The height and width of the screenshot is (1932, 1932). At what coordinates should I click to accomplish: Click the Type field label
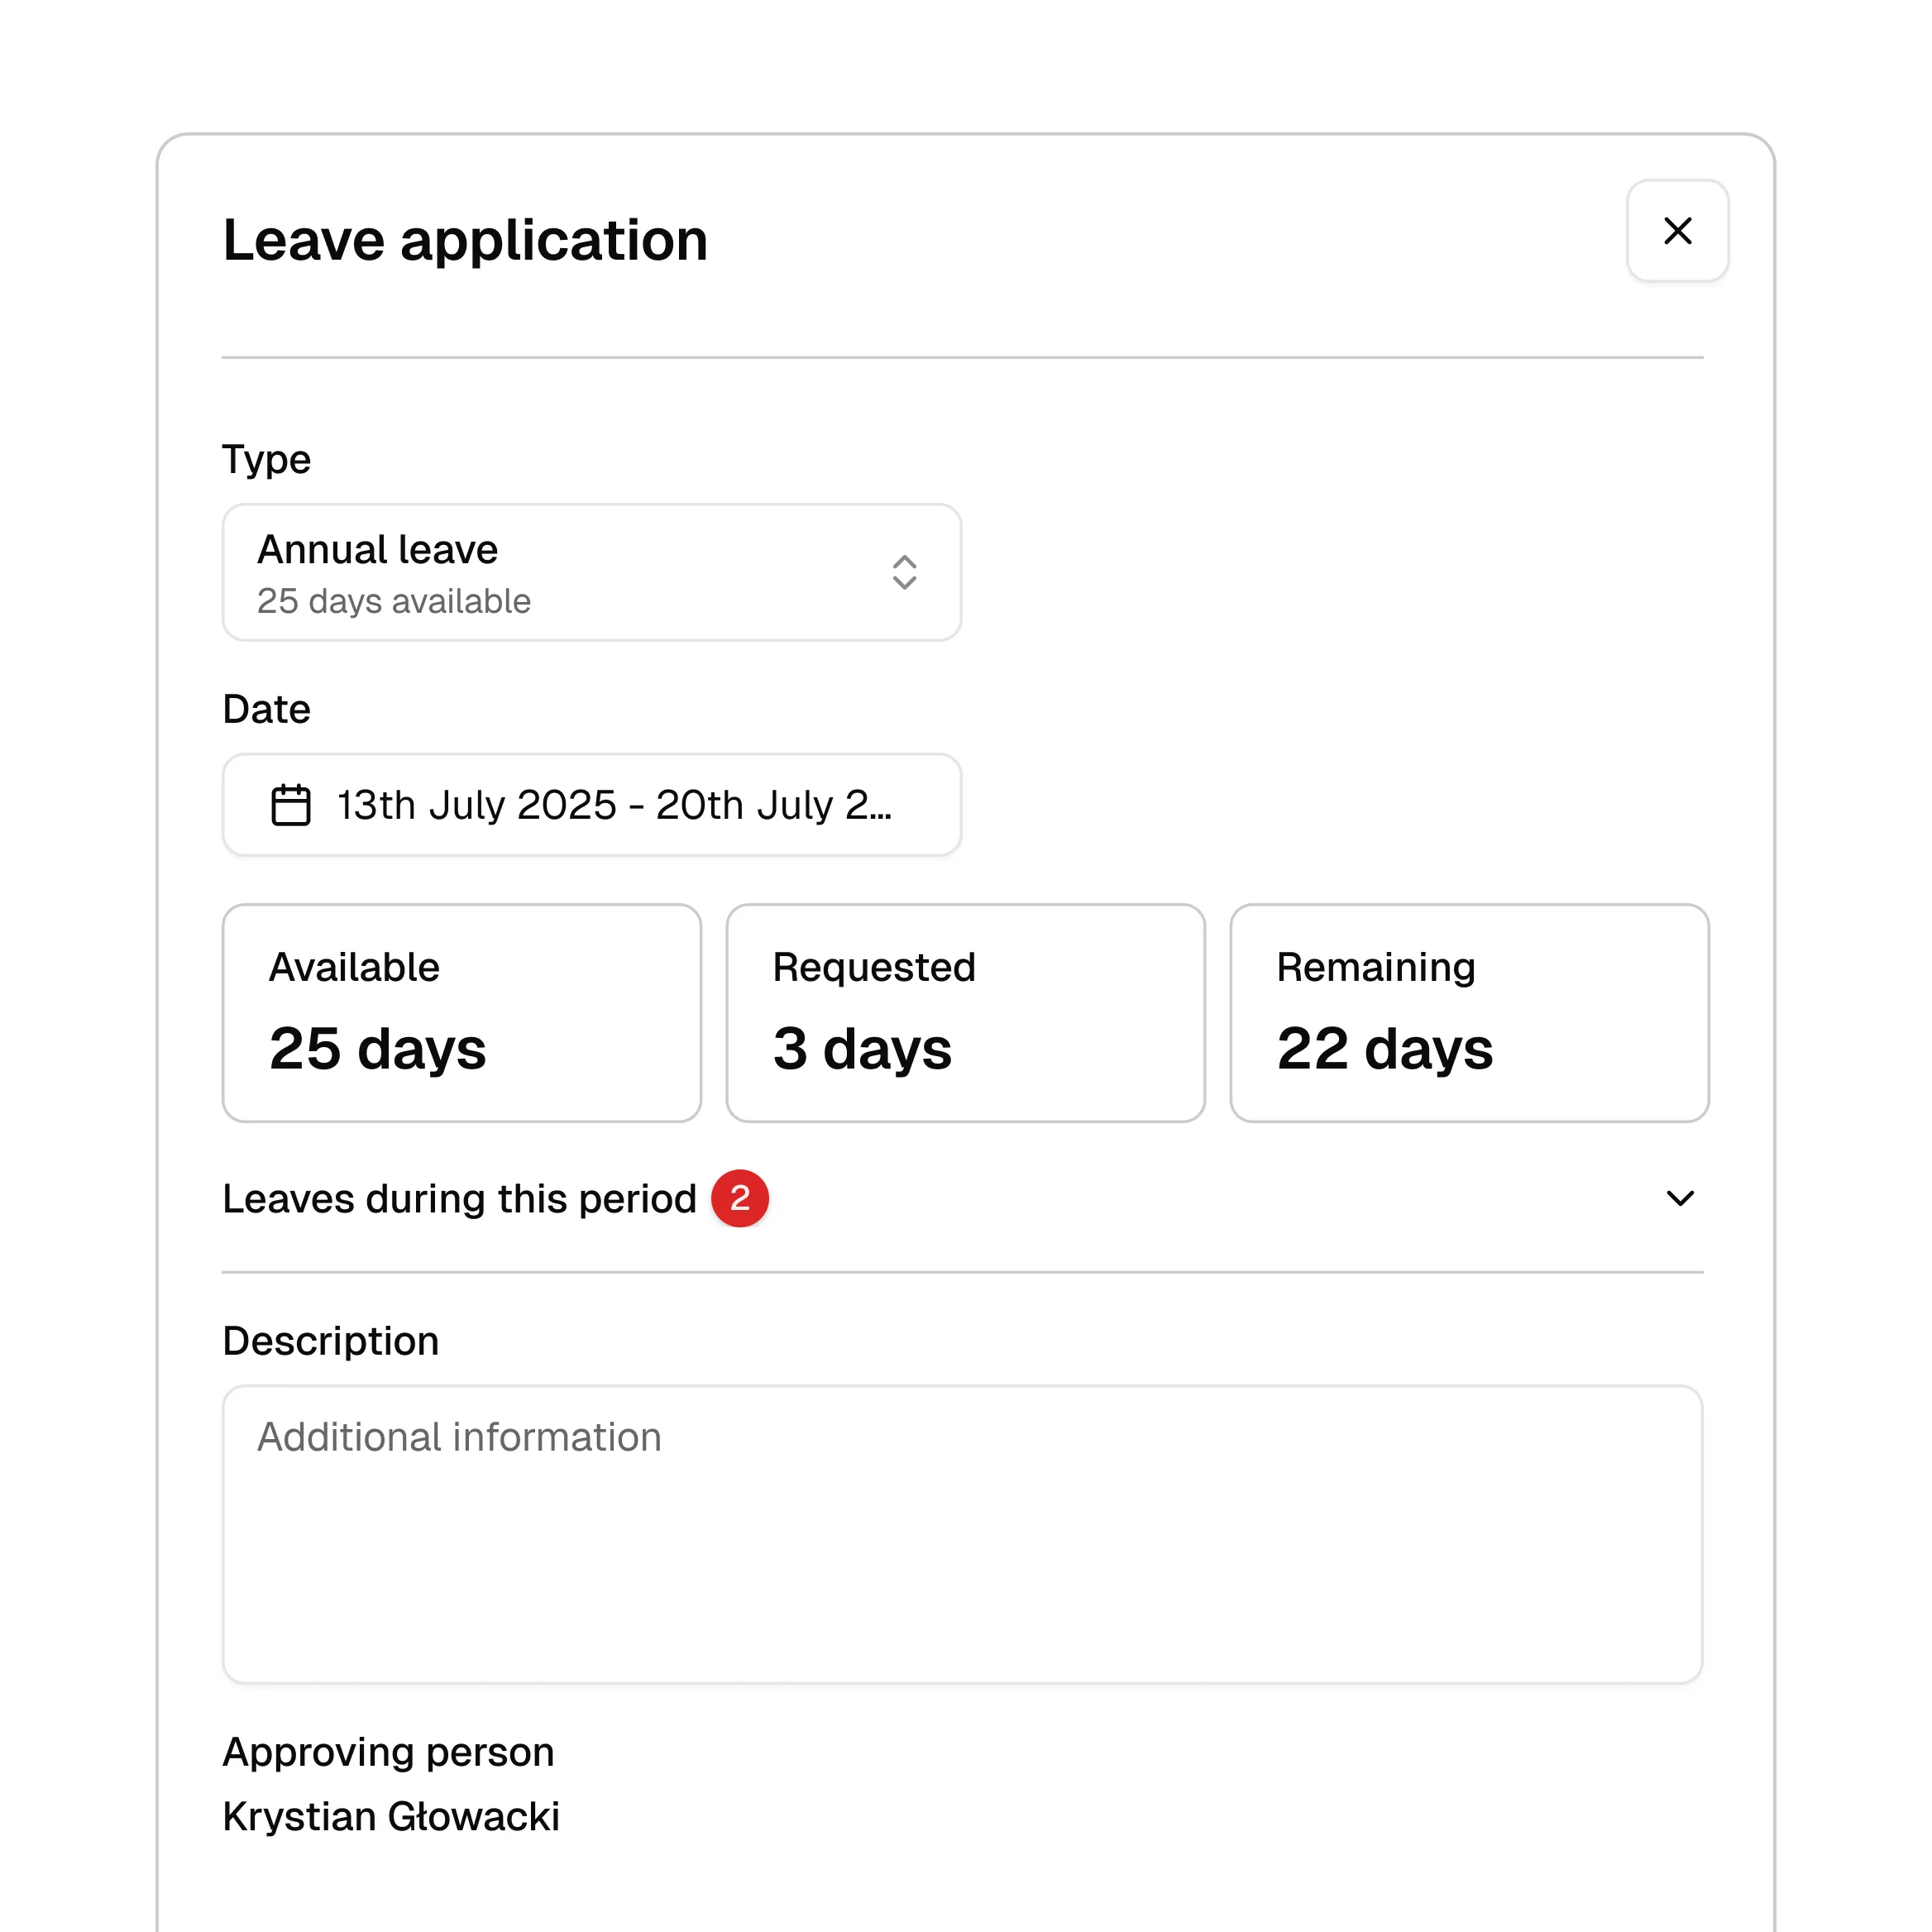[266, 458]
